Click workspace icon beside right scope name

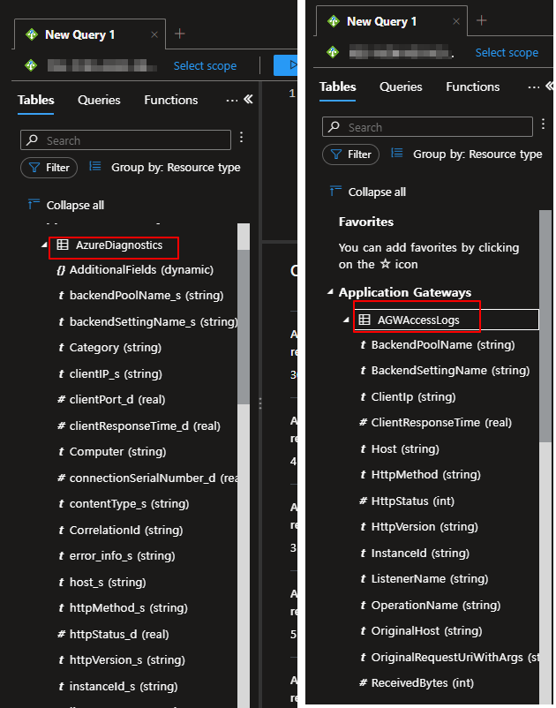click(333, 52)
